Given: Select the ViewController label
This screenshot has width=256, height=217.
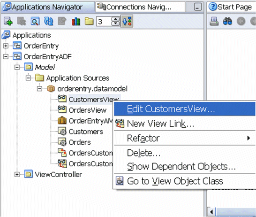Looking at the screenshot, I should coord(59,174).
